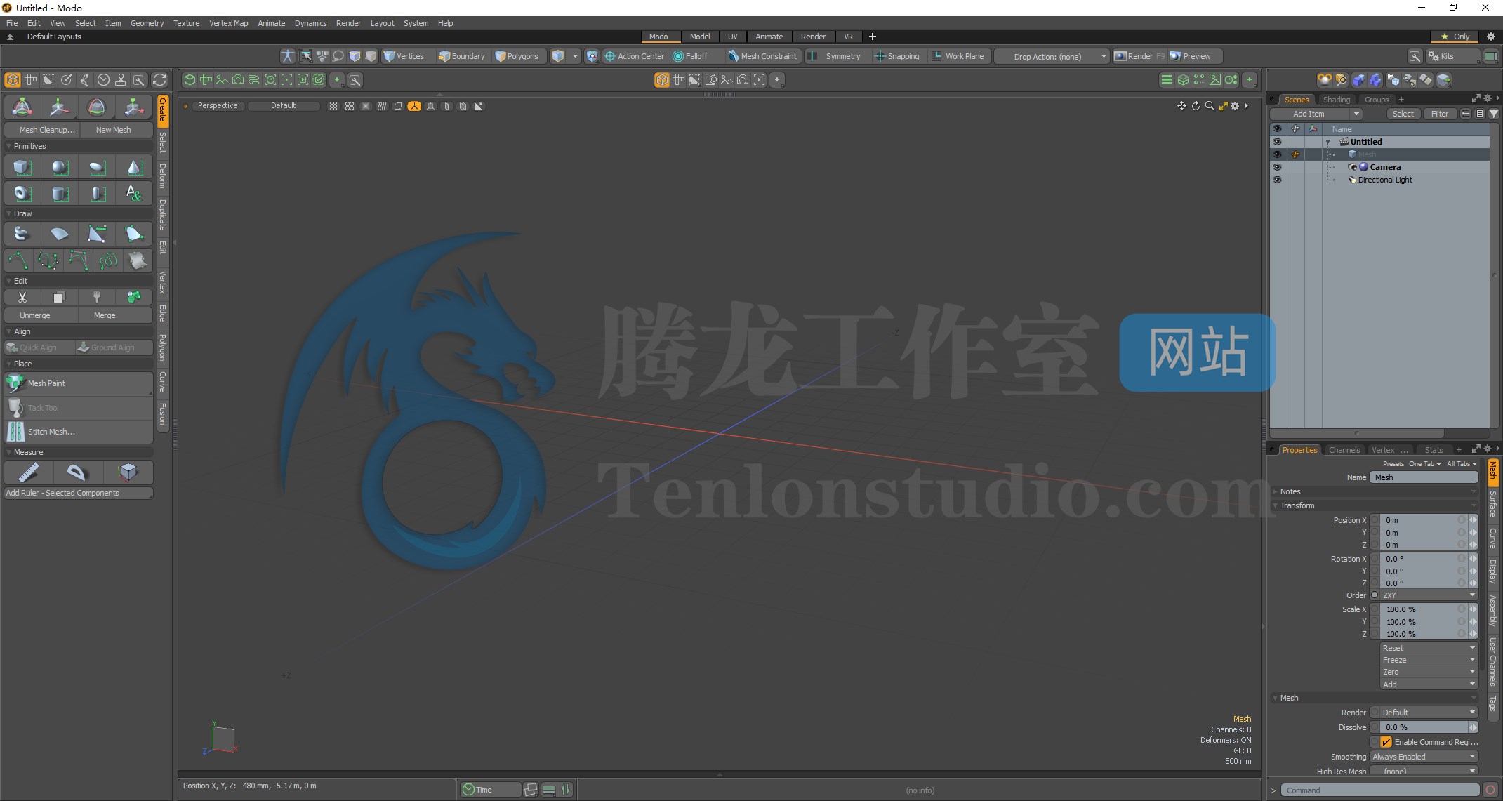The width and height of the screenshot is (1503, 801).
Task: Choose the Paste edit tool
Action: coord(97,298)
